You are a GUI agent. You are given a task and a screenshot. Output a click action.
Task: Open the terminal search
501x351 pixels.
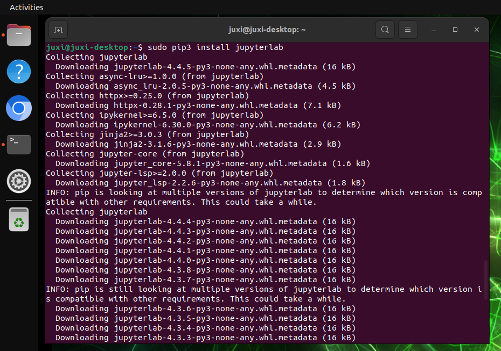click(385, 30)
